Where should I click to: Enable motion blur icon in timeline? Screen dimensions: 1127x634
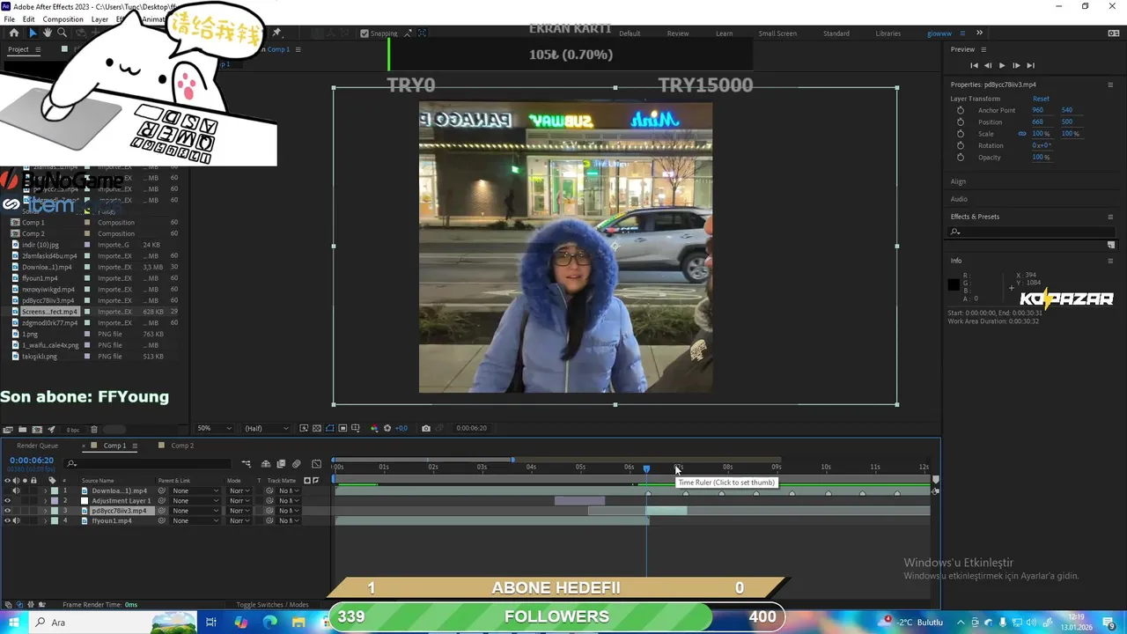click(297, 464)
